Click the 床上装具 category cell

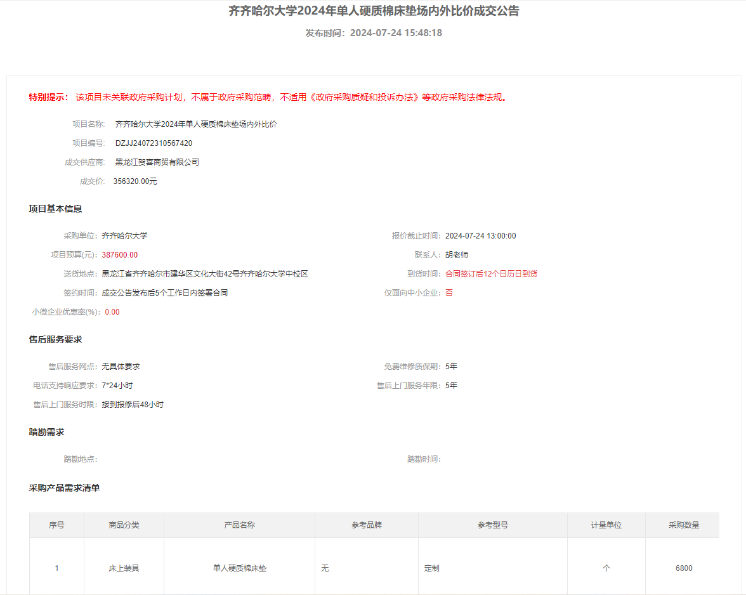click(x=124, y=568)
